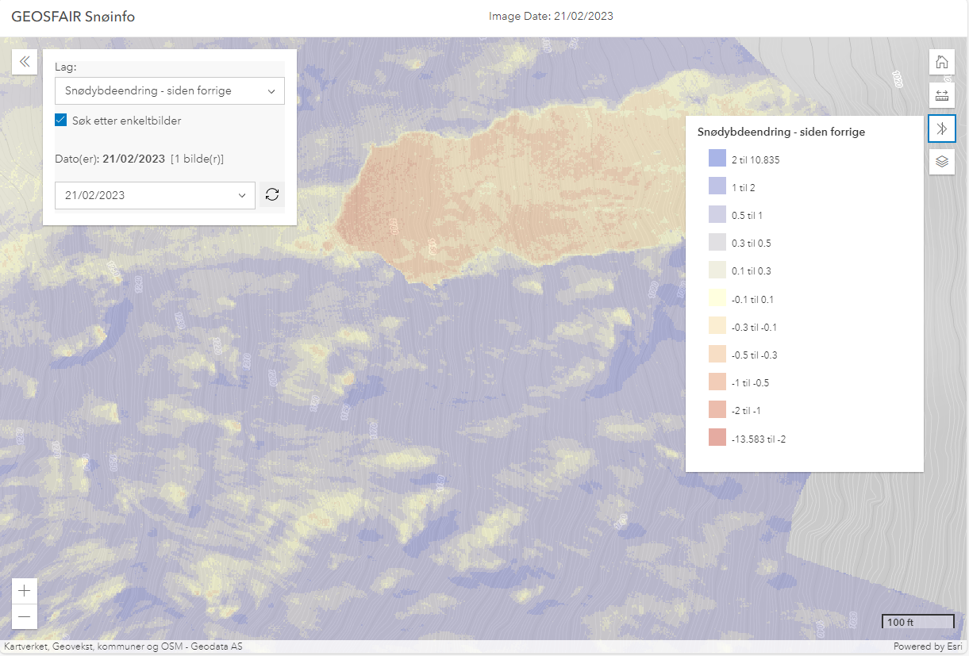The width and height of the screenshot is (969, 656).
Task: Click the '-2 til -1' legend swatch
Action: click(x=717, y=410)
